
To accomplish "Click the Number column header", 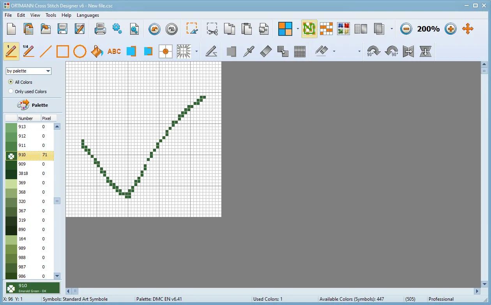I will point(26,118).
